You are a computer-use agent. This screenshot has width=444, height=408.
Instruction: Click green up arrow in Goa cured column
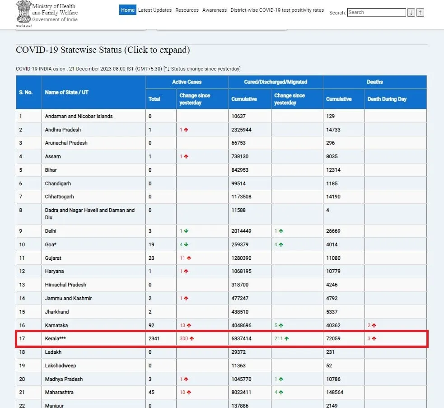[x=281, y=244]
